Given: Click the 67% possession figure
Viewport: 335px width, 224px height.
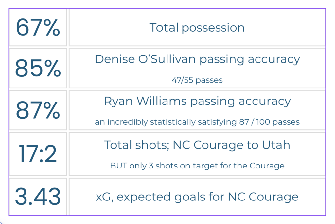Looking at the screenshot, I should pyautogui.click(x=38, y=27).
